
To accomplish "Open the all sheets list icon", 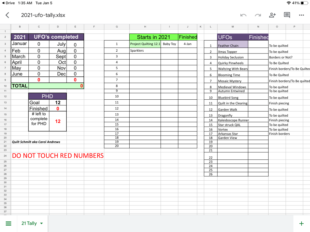I will point(8,224).
